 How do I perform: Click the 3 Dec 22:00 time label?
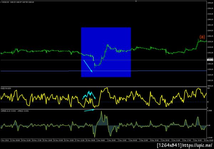coord(144,140)
